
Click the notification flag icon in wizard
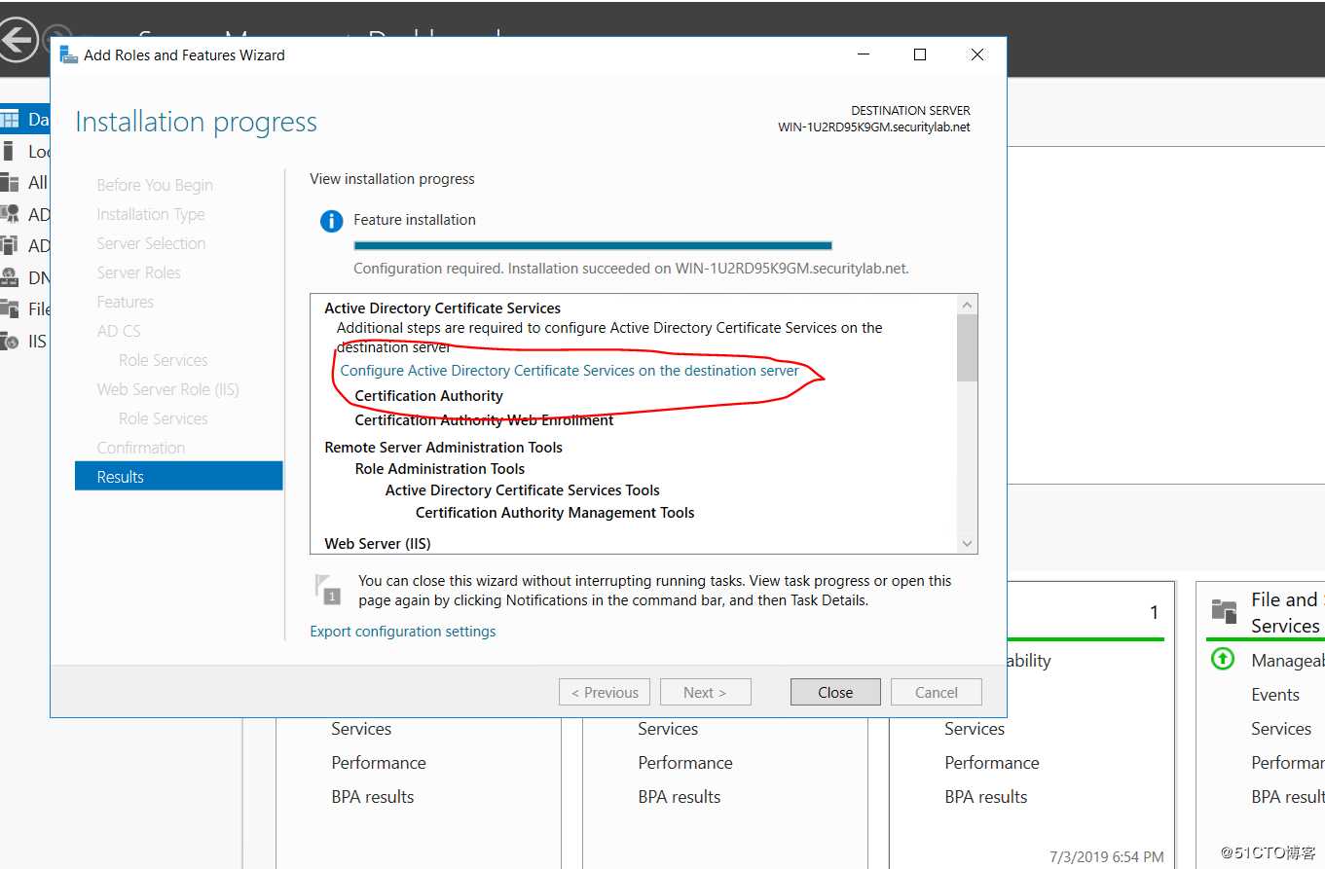click(326, 590)
